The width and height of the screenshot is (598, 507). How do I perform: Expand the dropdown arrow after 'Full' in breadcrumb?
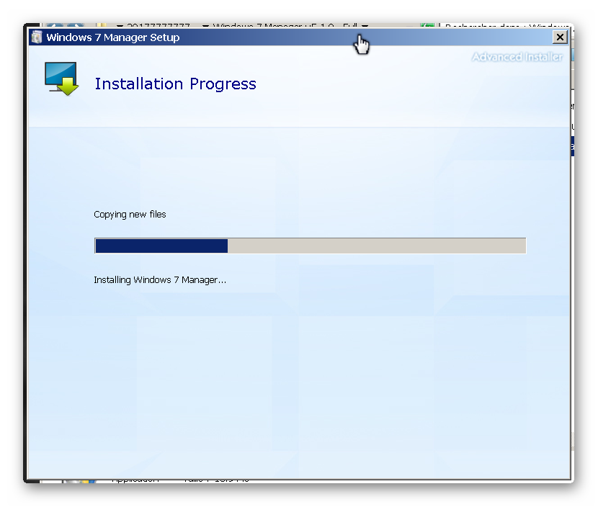(365, 27)
